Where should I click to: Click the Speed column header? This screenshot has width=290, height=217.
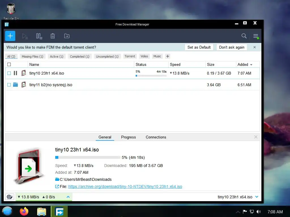(187, 64)
